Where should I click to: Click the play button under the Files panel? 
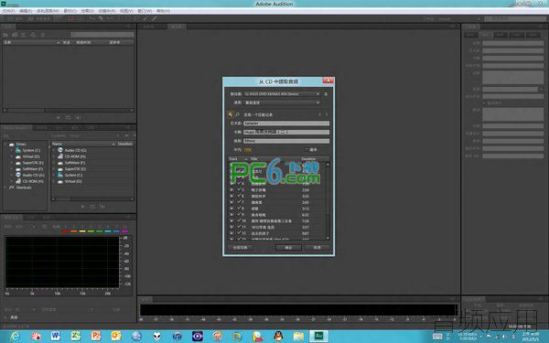(59, 118)
